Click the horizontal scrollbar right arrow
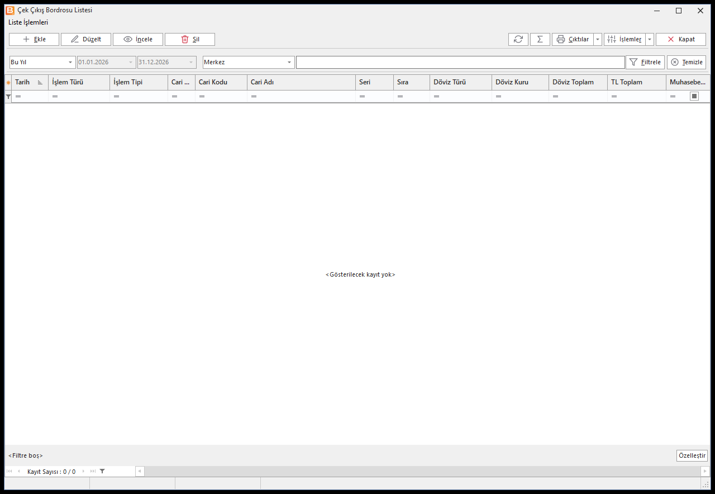The height and width of the screenshot is (494, 715). click(x=706, y=472)
